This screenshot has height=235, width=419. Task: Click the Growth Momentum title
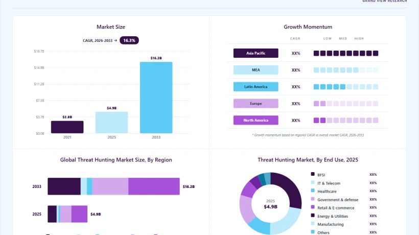point(308,27)
